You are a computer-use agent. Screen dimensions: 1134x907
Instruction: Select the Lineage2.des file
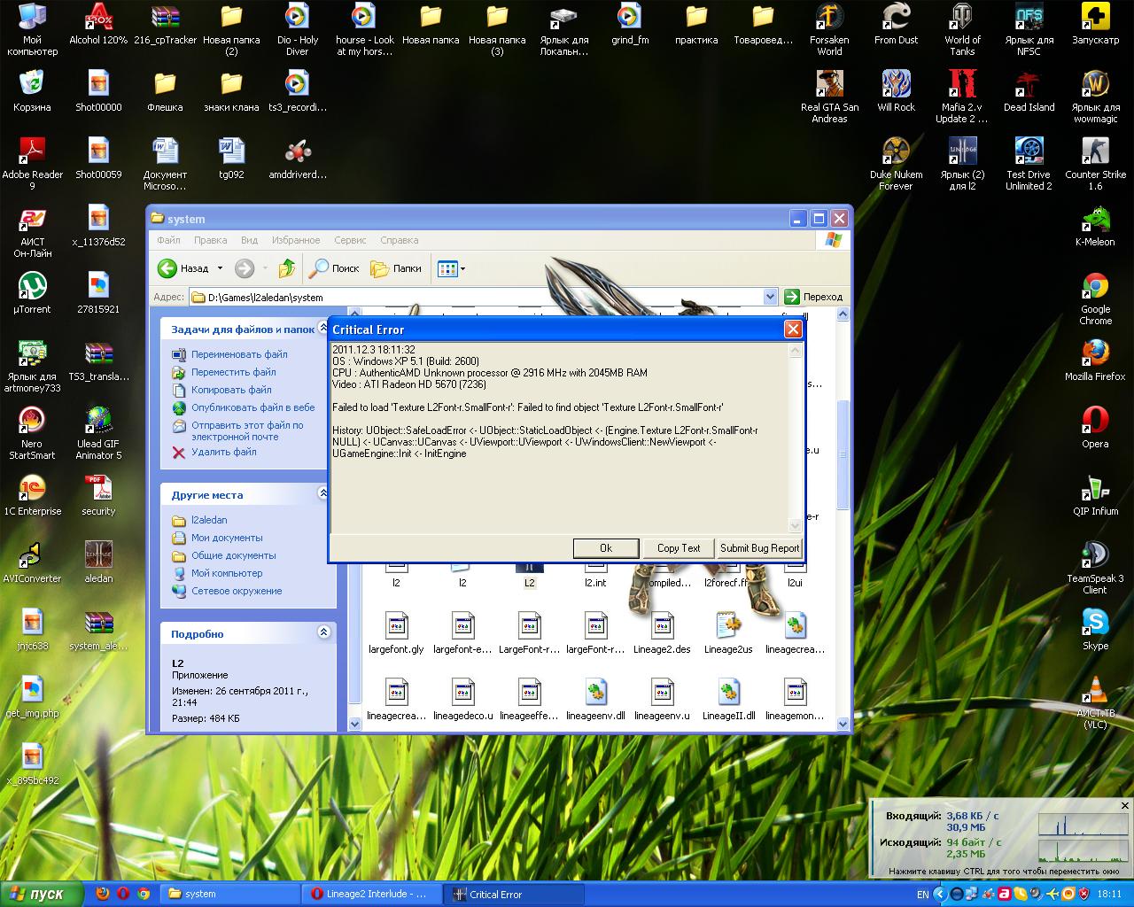tap(662, 634)
